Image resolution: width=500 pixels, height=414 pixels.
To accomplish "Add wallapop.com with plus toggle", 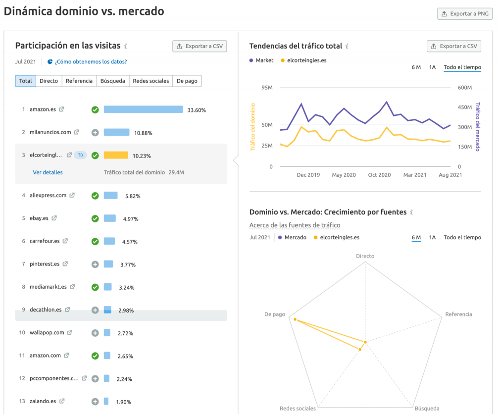I will [95, 333].
